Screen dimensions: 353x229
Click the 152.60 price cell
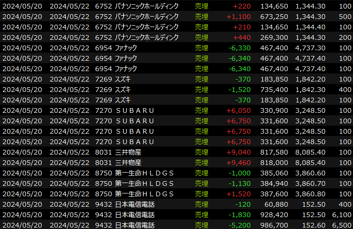pos(314,225)
